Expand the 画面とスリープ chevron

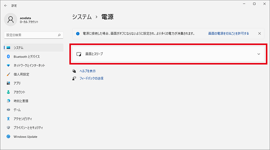(x=258, y=54)
